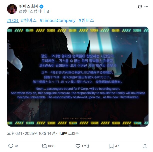Click the 림버스 회사 display name
This screenshot has height=152, width=153.
(29, 6)
